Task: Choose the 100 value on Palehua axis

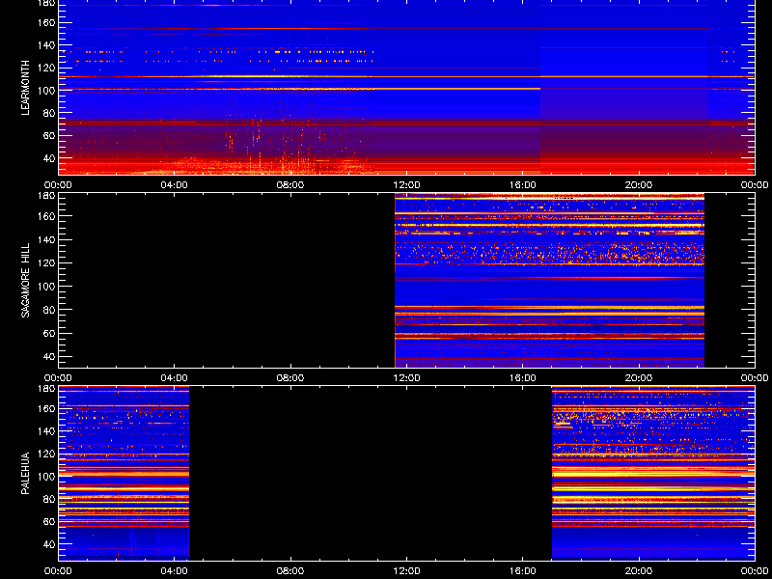Action: click(45, 476)
